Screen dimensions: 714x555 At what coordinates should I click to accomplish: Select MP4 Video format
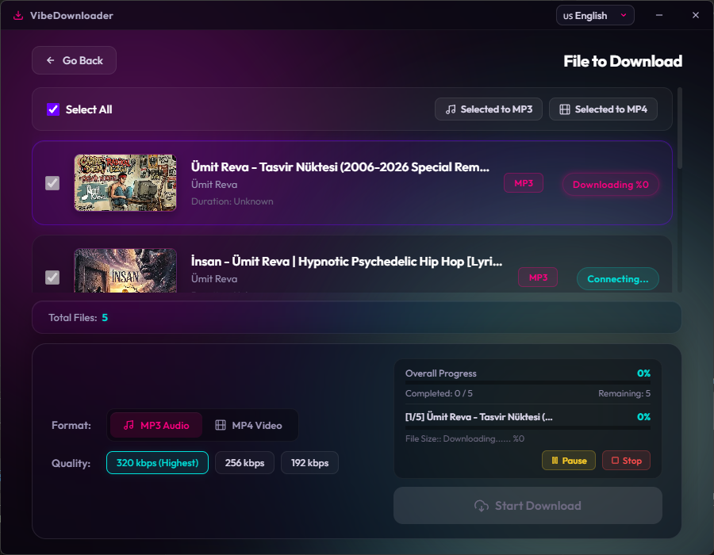pyautogui.click(x=248, y=425)
